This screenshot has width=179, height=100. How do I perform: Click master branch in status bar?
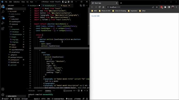tap(5, 99)
